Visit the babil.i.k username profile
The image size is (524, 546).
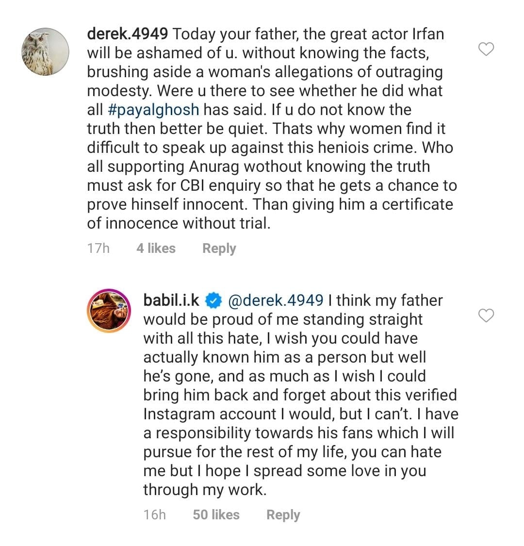click(x=171, y=300)
